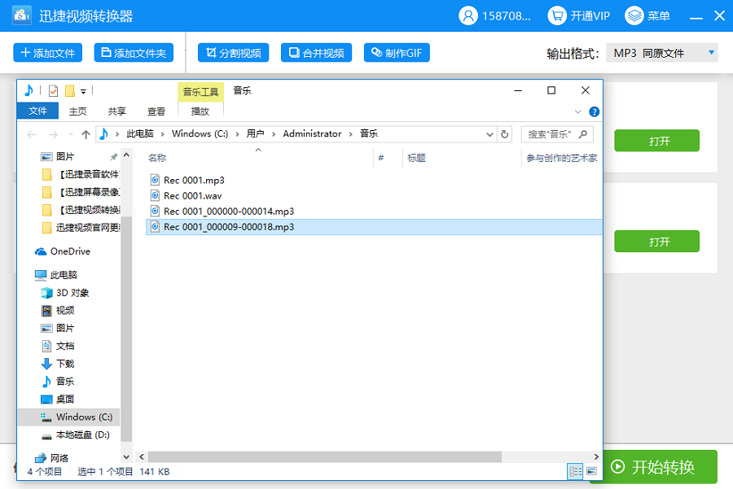Open 制作GIF tool

point(397,53)
